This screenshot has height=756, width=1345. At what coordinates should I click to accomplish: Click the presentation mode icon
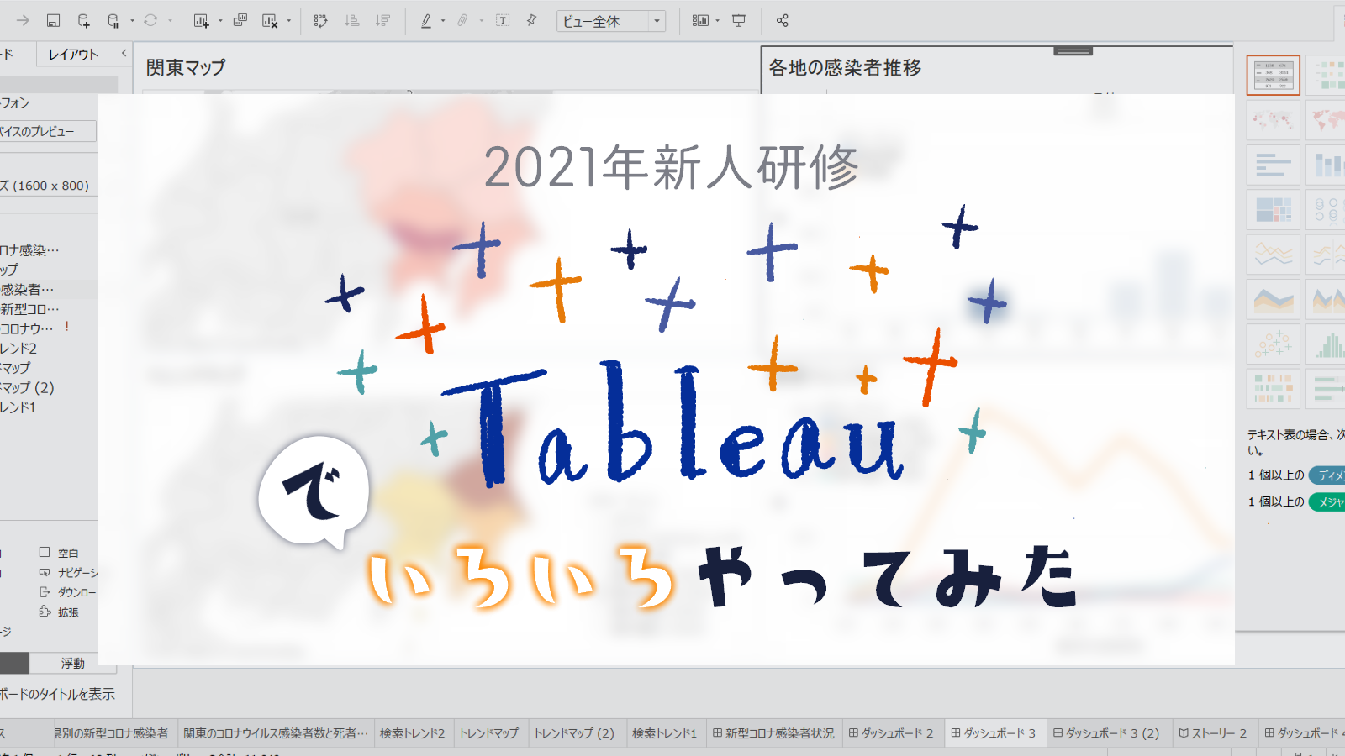(x=739, y=20)
